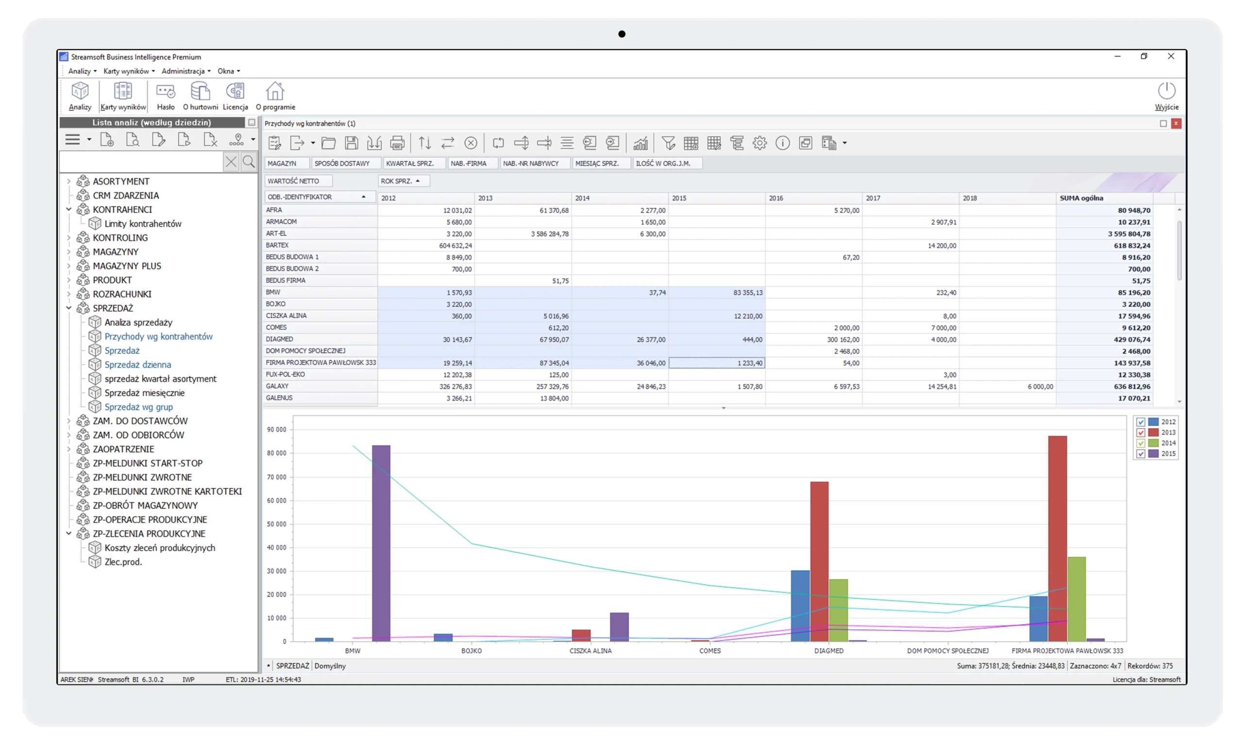Open the Okna menu
1243x745 pixels.
click(x=228, y=71)
